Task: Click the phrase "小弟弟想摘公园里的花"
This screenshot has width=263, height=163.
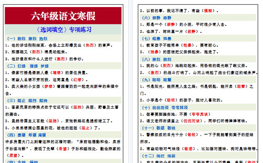Action: click(32, 128)
